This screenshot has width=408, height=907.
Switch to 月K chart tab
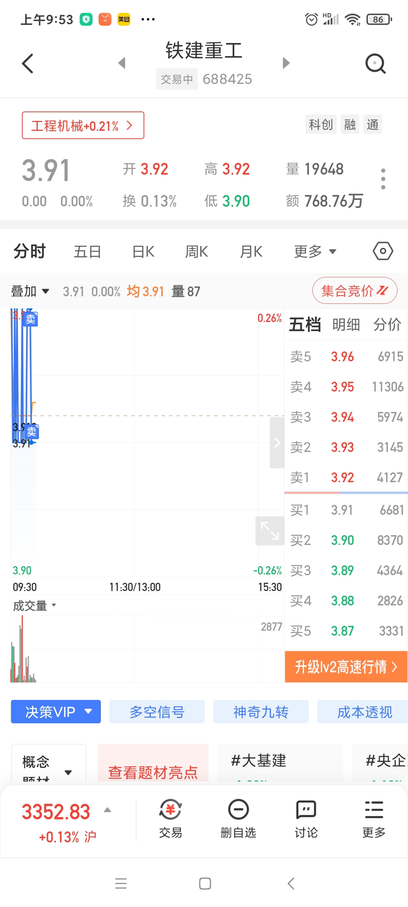(x=251, y=251)
